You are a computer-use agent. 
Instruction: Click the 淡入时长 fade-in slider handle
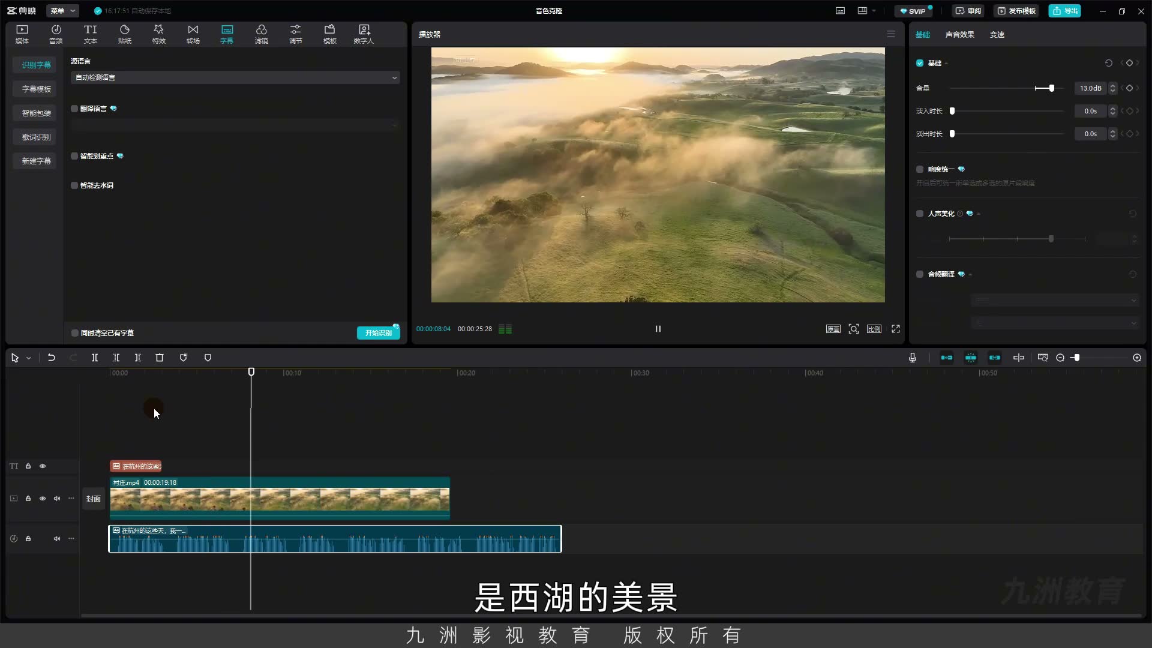[952, 111]
